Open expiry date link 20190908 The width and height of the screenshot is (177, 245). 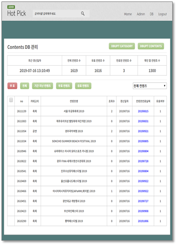pos(143,211)
